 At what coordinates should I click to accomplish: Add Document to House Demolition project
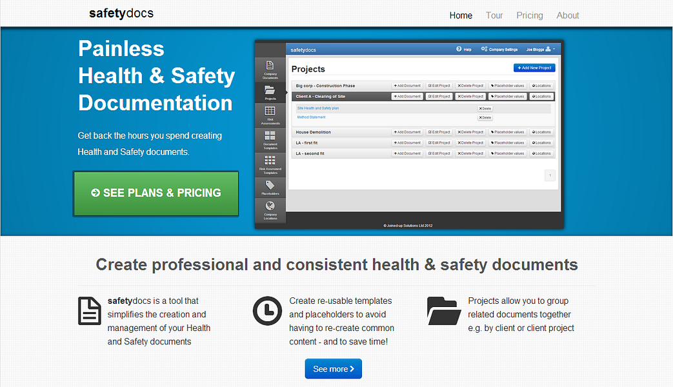pyautogui.click(x=407, y=132)
